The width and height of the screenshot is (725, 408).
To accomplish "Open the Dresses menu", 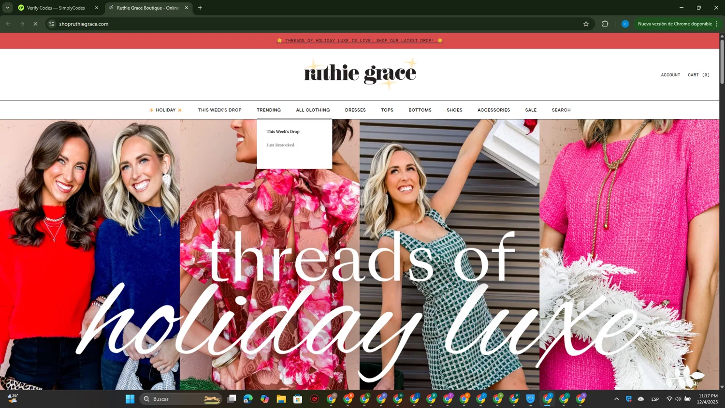I will click(x=355, y=110).
